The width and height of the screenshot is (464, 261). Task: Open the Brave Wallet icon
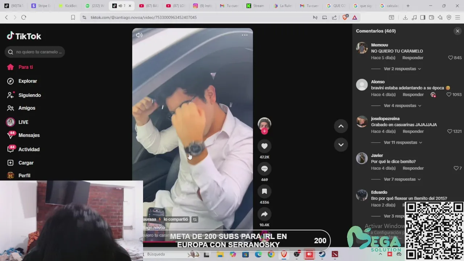click(x=431, y=17)
